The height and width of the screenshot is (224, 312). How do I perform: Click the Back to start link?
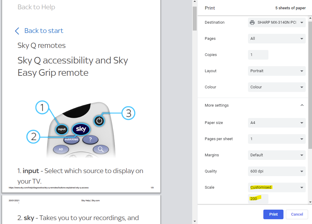pos(44,31)
